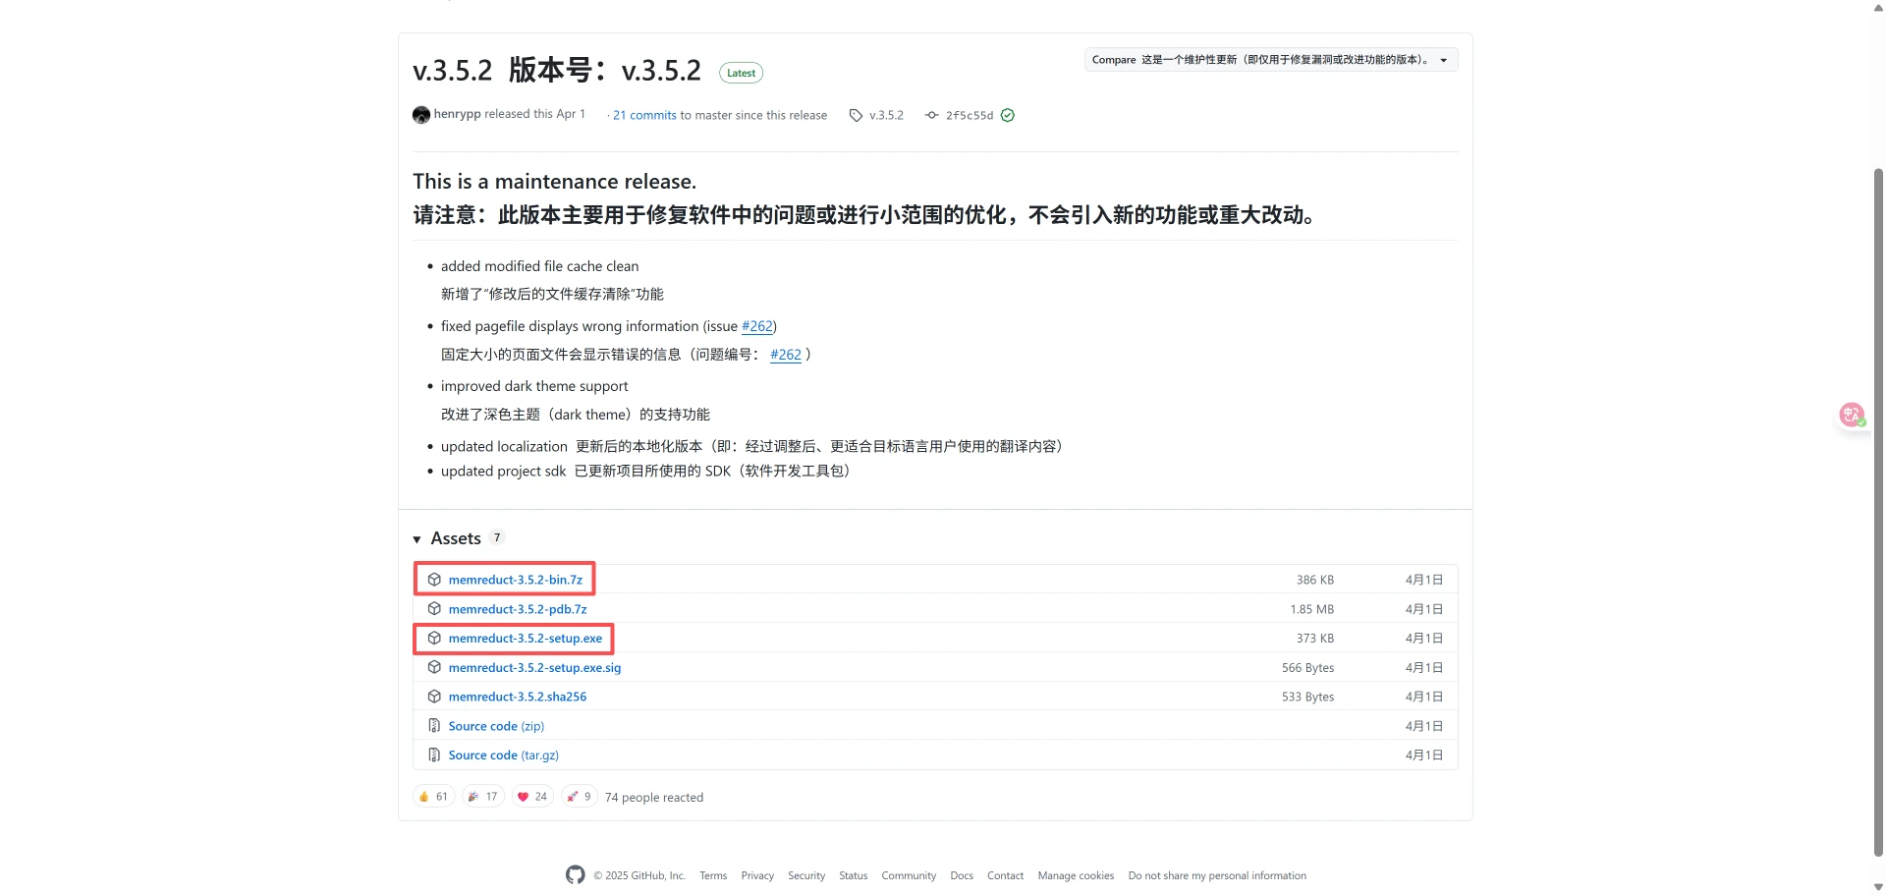Click Manage cookies in the footer
The image size is (1886, 895).
tap(1076, 875)
